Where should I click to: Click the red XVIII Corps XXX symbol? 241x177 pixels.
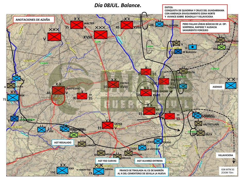101,35
